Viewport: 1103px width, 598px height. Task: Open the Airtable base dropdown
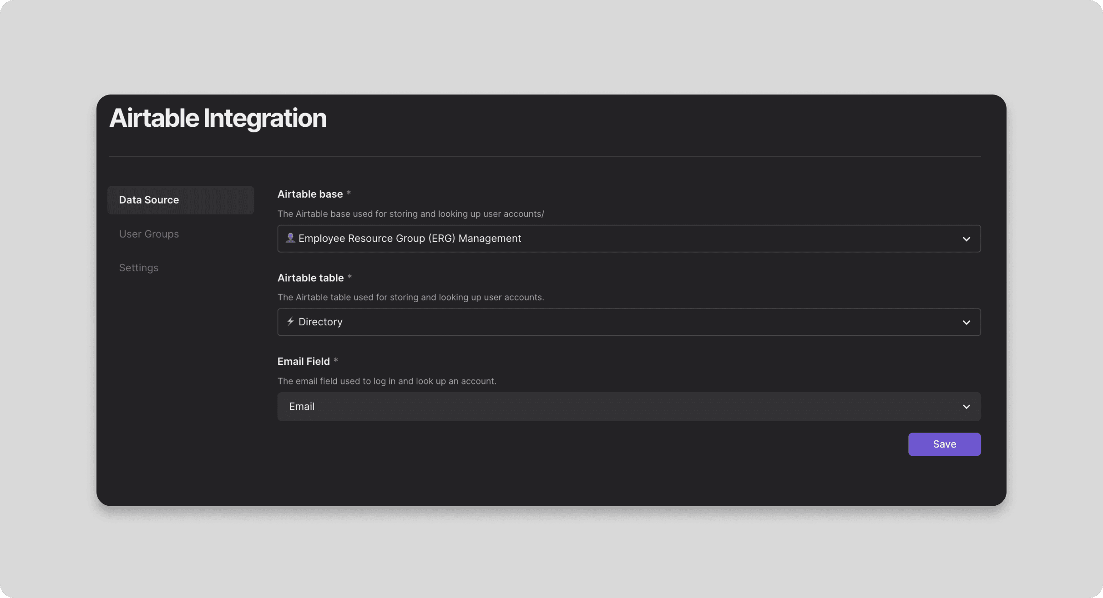pos(629,239)
